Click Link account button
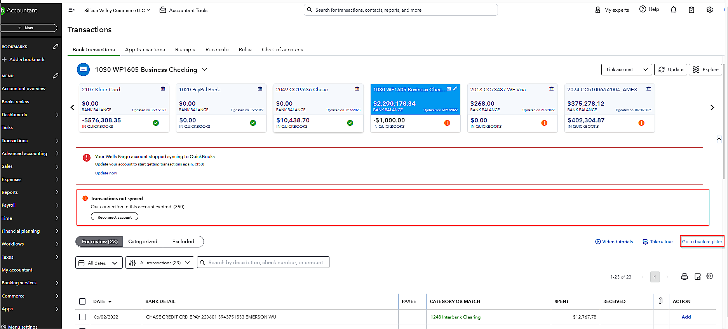The width and height of the screenshot is (728, 329). 620,70
